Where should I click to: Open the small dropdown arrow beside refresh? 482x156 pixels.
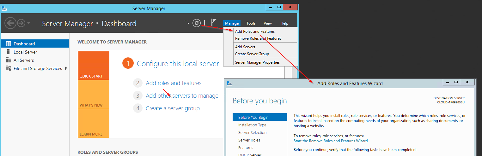pos(188,23)
